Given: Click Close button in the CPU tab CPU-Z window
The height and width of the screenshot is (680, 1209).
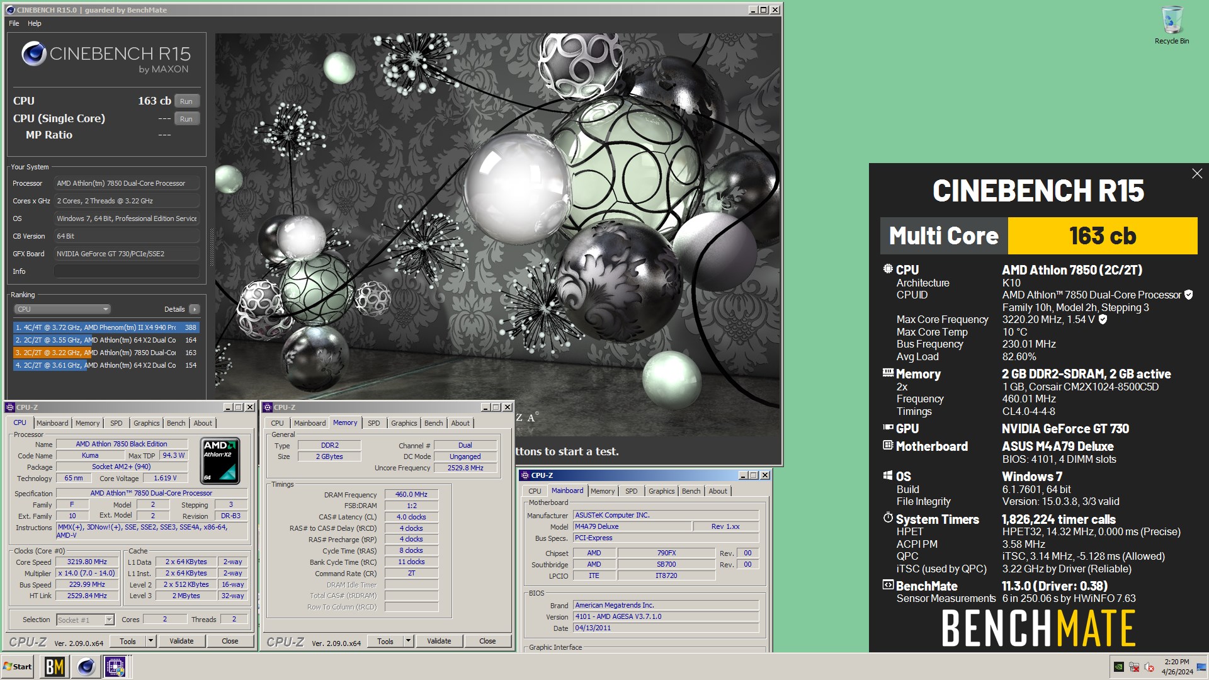Looking at the screenshot, I should click(230, 642).
